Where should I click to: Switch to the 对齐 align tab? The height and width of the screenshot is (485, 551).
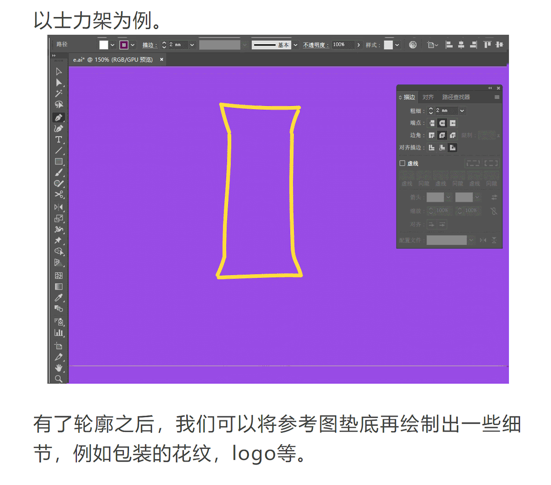(428, 97)
